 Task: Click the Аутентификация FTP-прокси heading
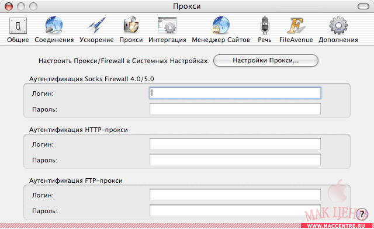click(76, 181)
